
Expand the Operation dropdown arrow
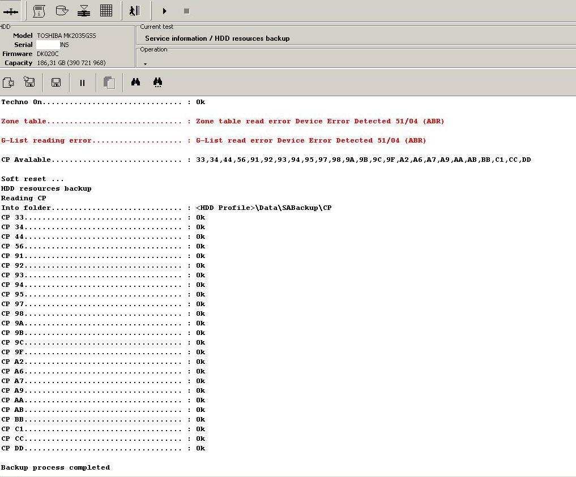145,64
